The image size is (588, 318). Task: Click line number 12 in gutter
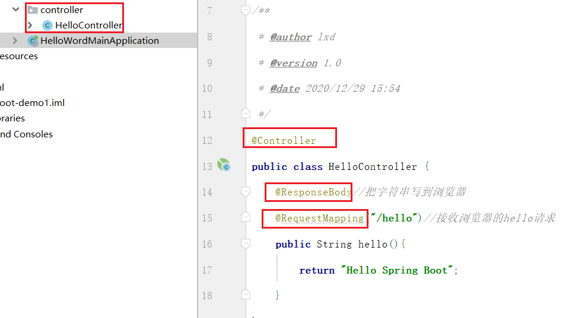pos(208,140)
